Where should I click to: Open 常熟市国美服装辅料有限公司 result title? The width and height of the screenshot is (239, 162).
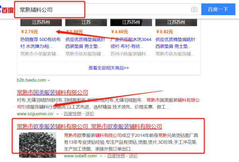(x=52, y=92)
